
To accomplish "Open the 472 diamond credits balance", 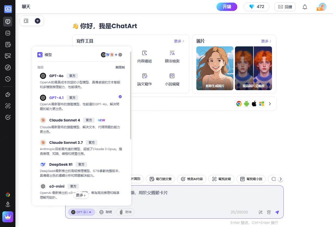I will (x=257, y=7).
